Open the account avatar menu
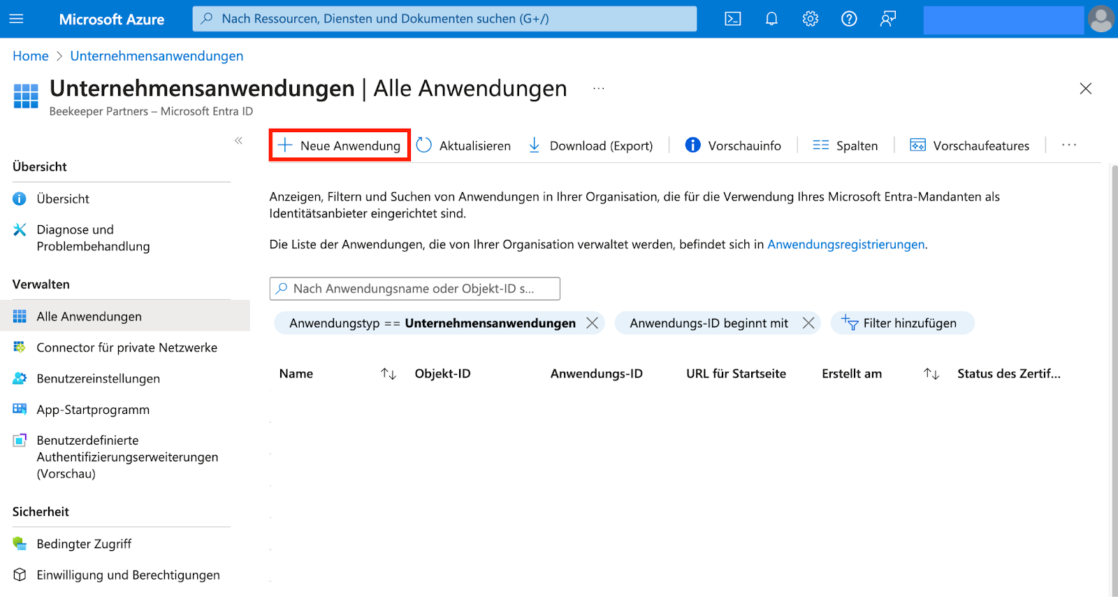 [x=1101, y=19]
